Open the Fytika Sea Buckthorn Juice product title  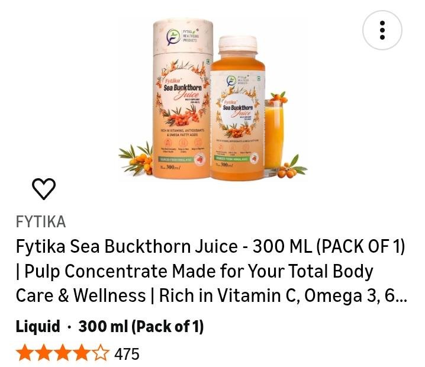point(211,271)
